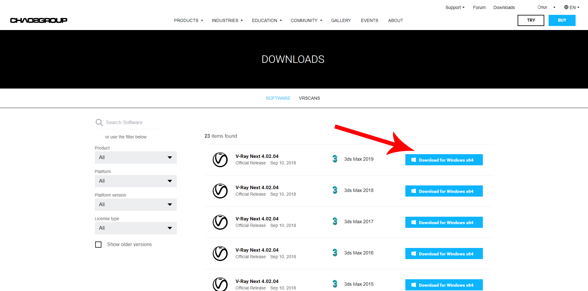
Task: Enable Show older versions checkbox
Action: pos(98,245)
